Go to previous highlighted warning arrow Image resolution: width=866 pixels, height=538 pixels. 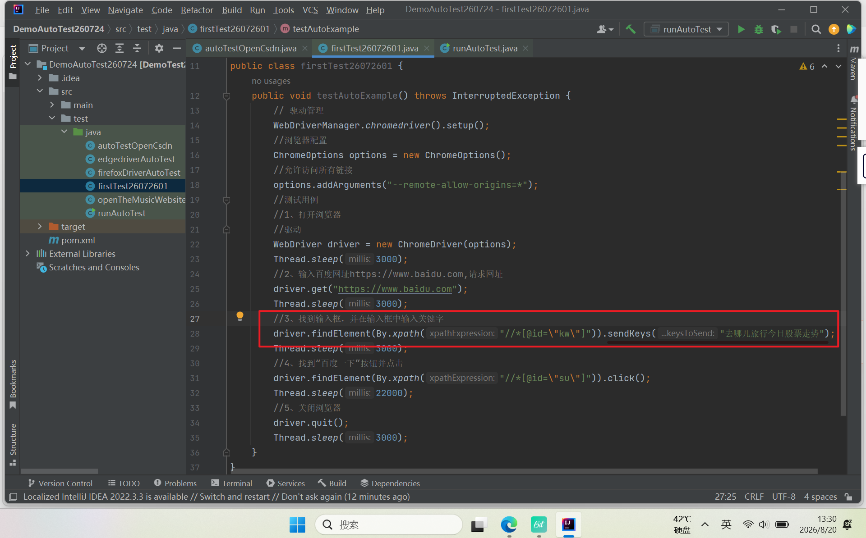point(825,66)
